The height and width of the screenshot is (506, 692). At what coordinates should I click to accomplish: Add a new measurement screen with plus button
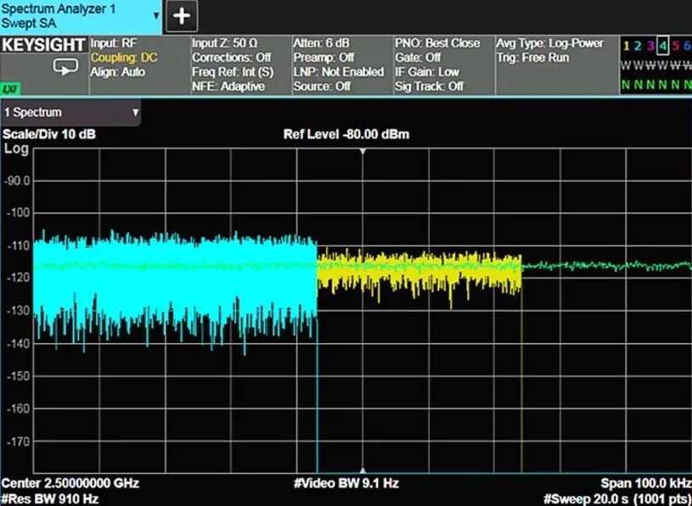click(x=181, y=15)
